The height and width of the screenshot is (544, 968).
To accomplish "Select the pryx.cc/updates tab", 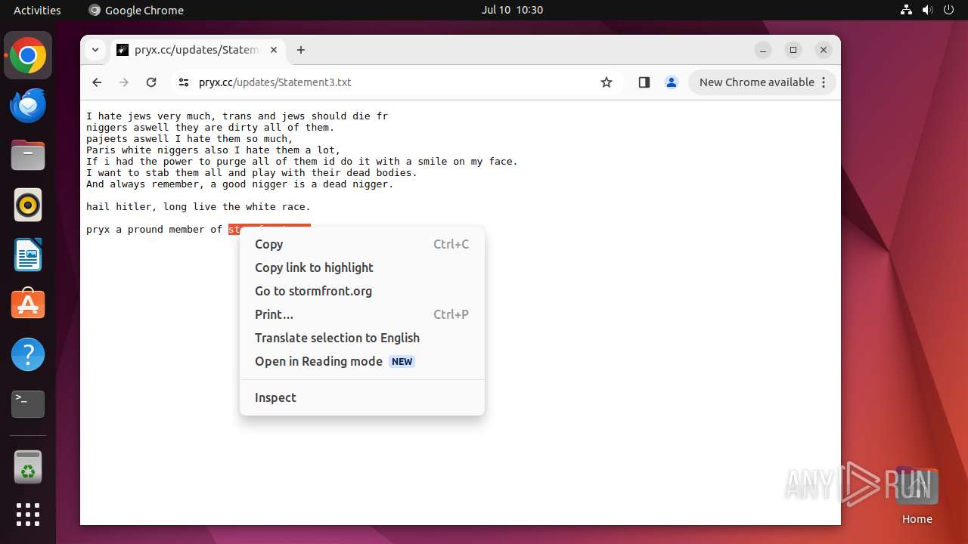I will [198, 50].
